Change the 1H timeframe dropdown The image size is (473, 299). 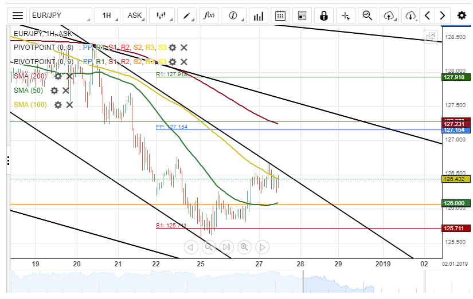tap(107, 15)
